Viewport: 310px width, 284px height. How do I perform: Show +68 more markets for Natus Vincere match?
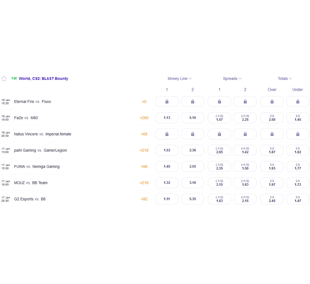[144, 134]
